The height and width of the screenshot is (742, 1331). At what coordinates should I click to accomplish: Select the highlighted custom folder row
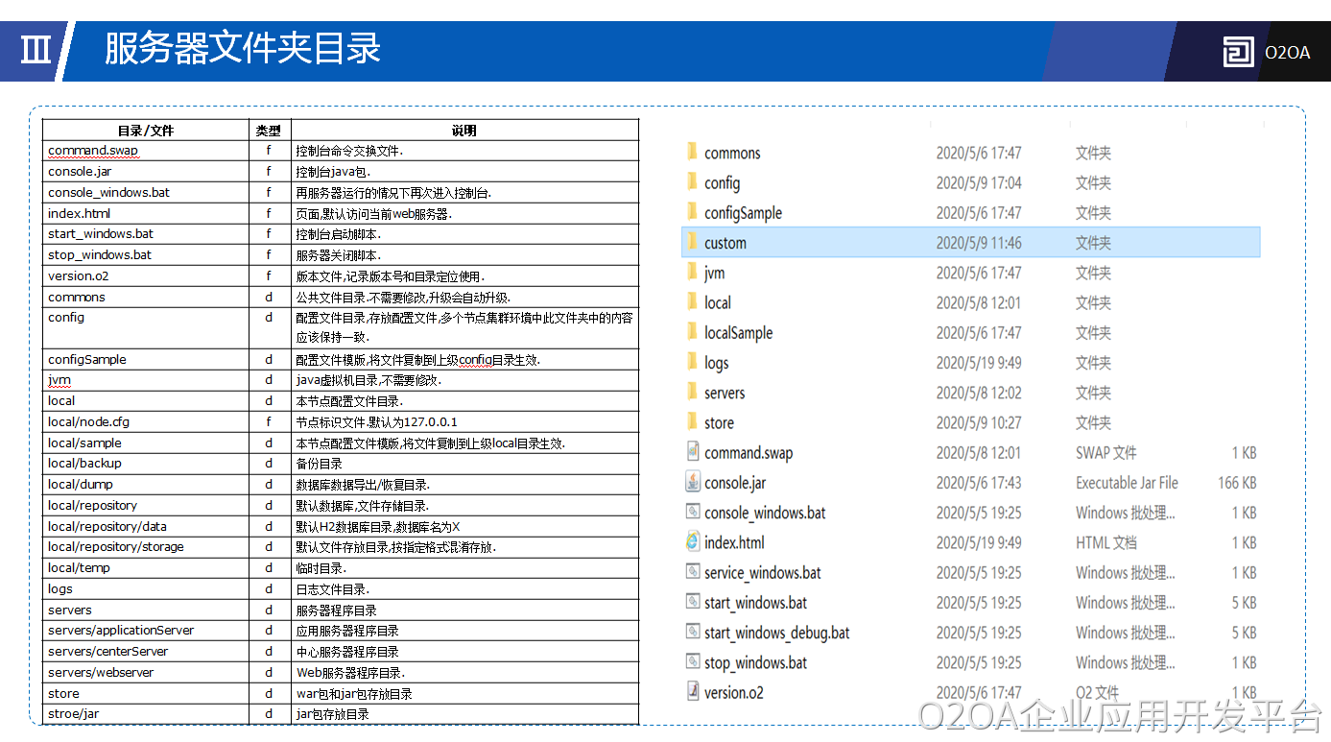tap(969, 243)
